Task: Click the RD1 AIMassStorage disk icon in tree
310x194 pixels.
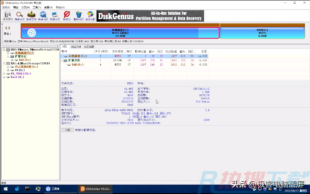Action: pos(8,63)
